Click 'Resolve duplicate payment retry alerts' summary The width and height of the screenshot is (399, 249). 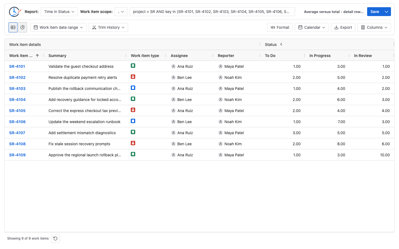tap(83, 77)
